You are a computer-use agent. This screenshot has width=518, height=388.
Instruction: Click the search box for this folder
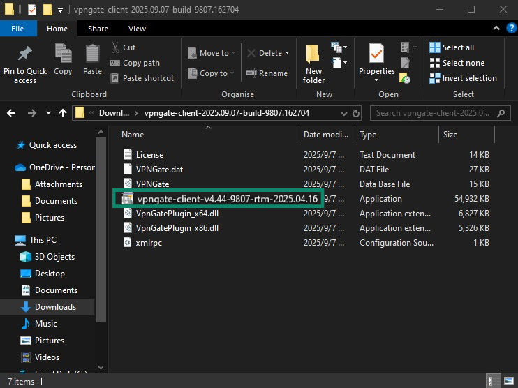click(440, 113)
